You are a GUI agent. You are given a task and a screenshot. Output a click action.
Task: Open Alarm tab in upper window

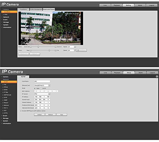[140, 5]
